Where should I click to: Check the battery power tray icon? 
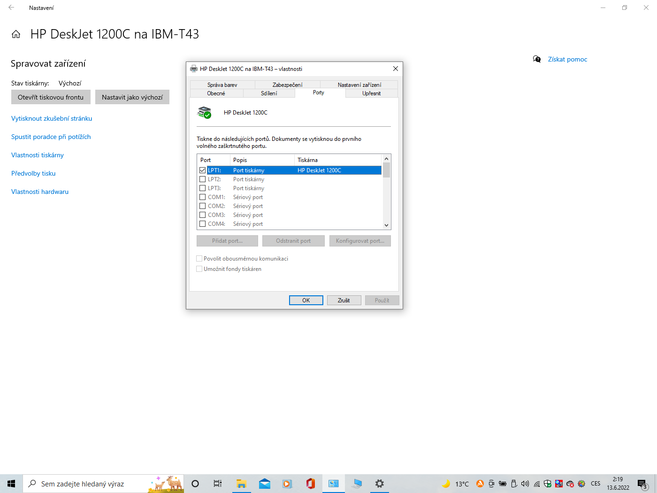(503, 484)
